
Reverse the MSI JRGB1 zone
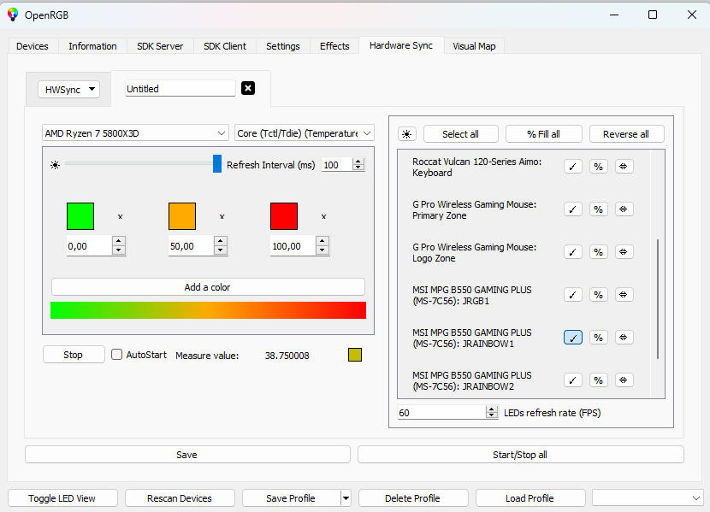pyautogui.click(x=624, y=295)
